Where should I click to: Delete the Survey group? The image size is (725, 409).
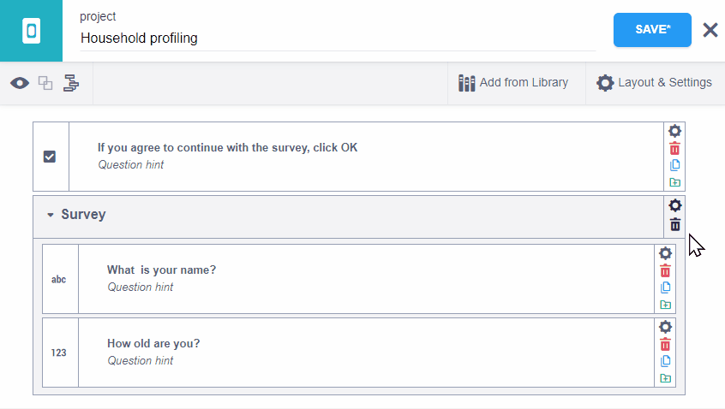point(675,224)
